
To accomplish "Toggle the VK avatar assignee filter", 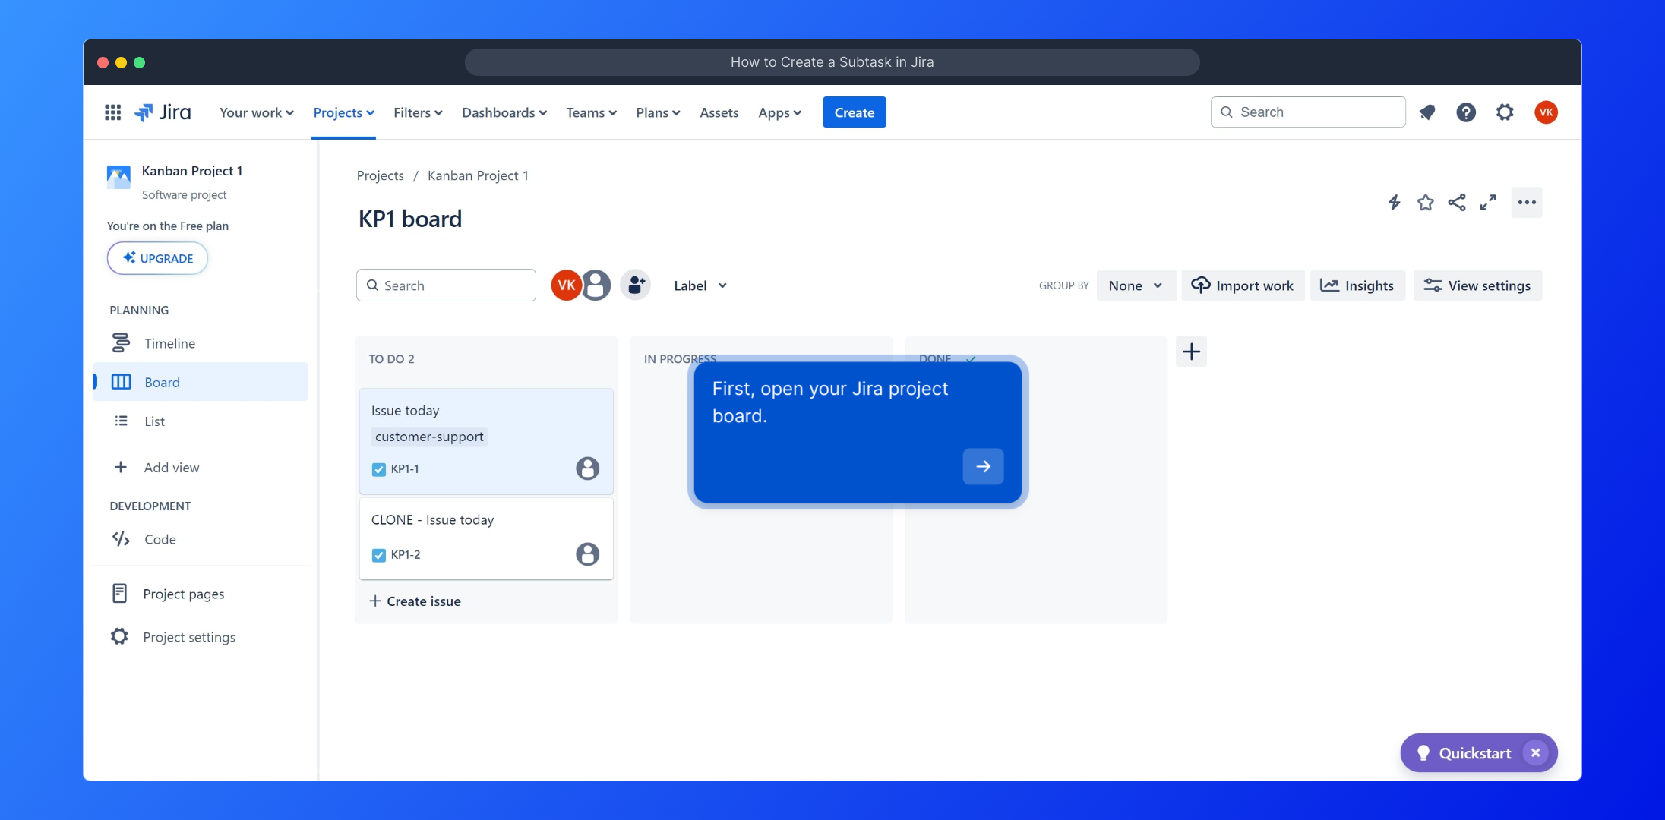I will pyautogui.click(x=566, y=285).
